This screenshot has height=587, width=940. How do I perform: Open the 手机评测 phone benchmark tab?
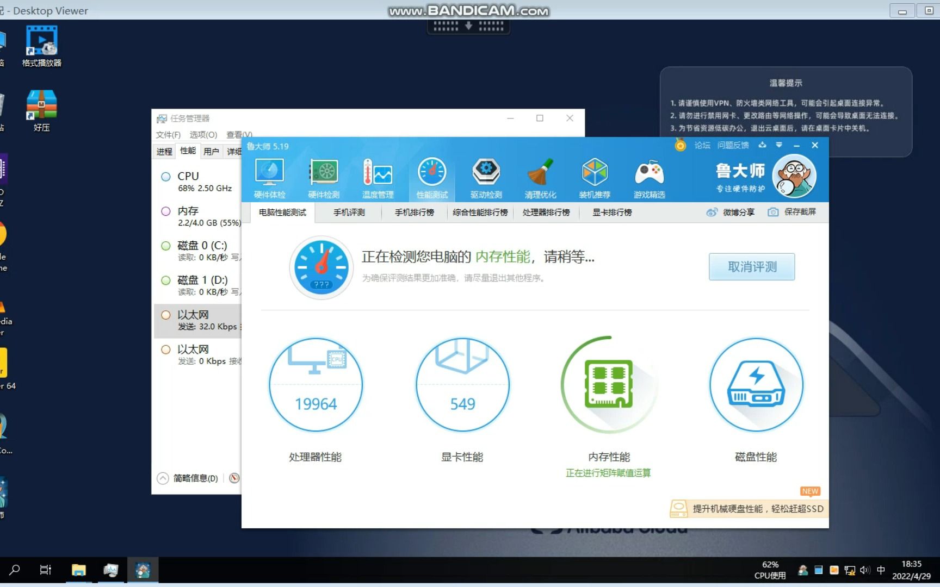tap(348, 213)
